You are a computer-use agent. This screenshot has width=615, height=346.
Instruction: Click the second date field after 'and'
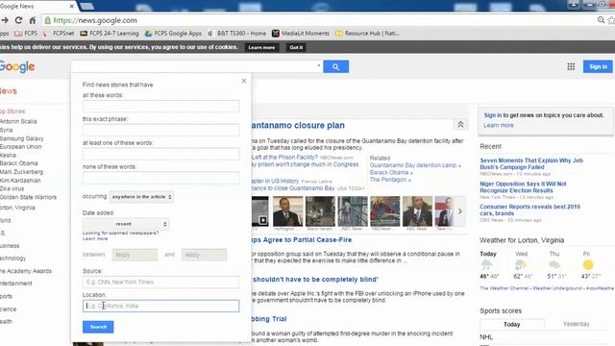[204, 255]
